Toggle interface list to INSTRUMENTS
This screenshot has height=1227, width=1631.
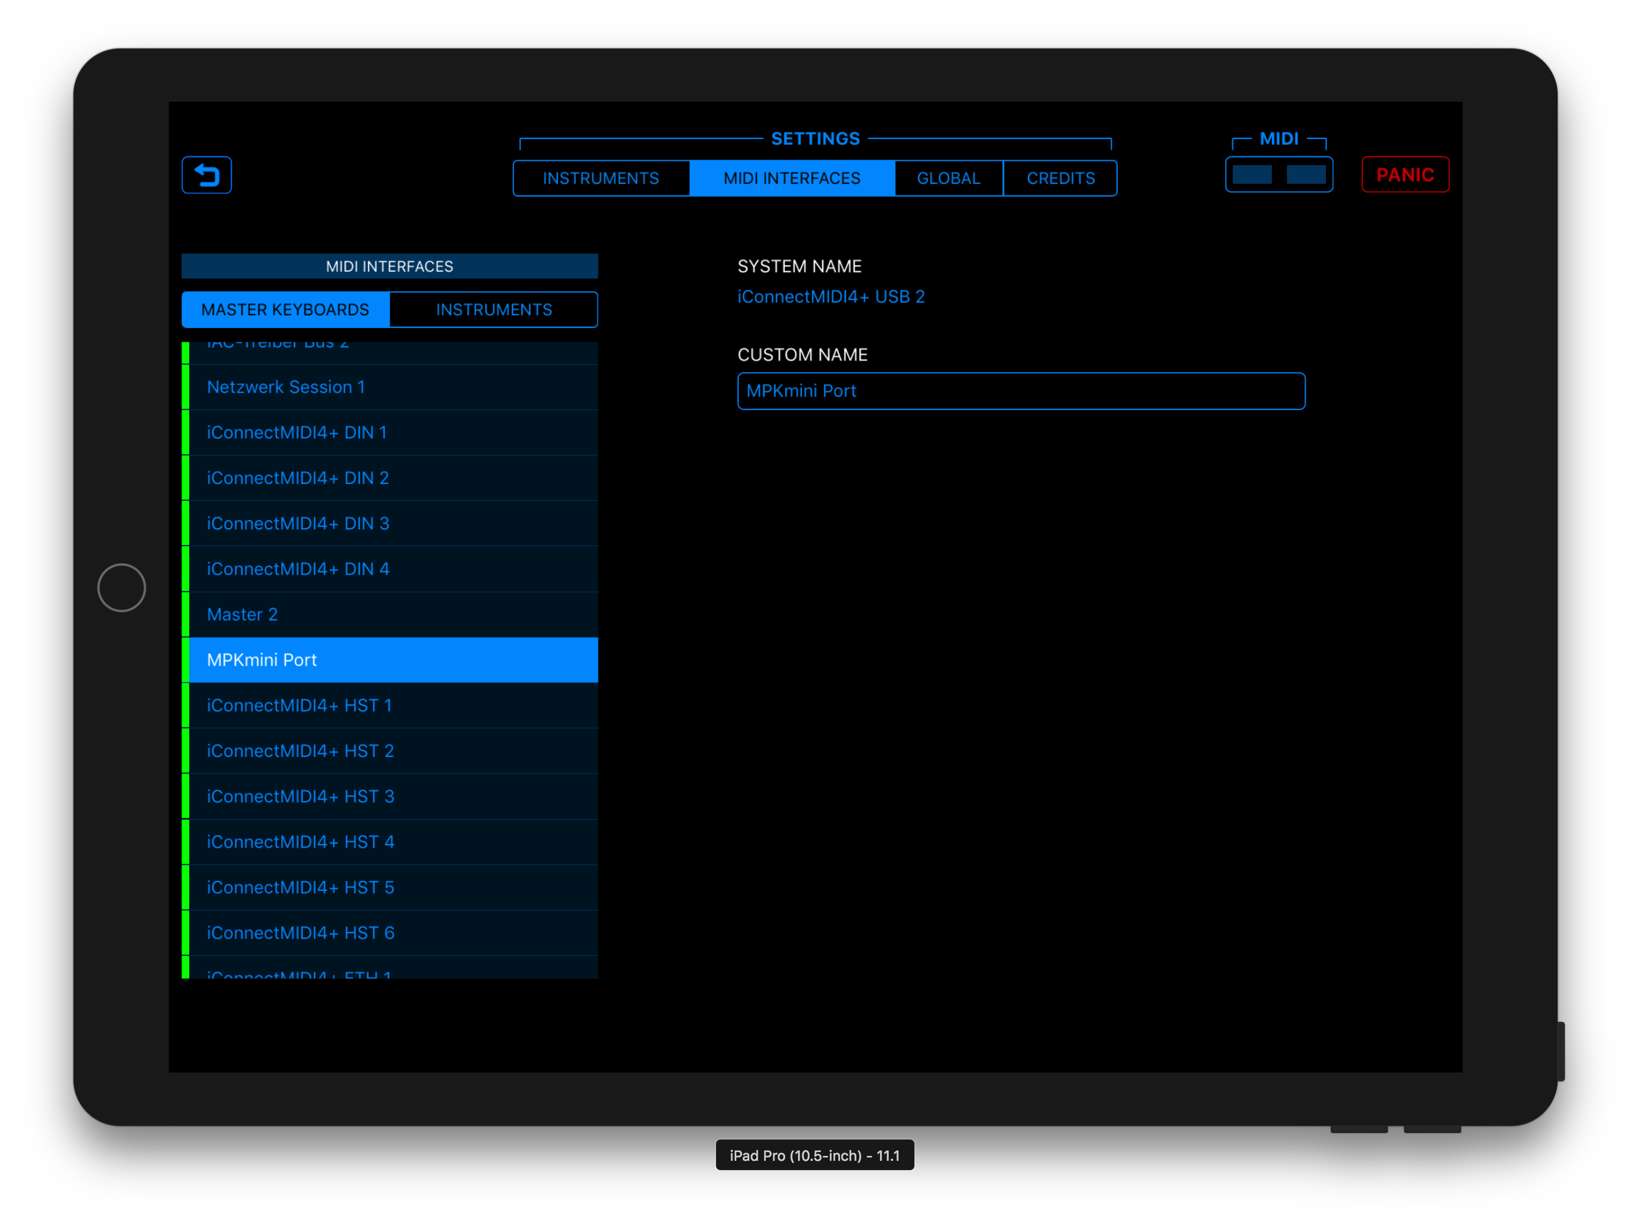point(493,310)
